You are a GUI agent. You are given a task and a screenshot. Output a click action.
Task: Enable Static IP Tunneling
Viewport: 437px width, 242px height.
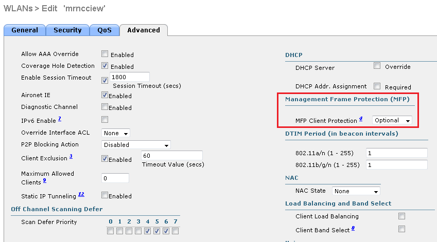tap(105, 195)
